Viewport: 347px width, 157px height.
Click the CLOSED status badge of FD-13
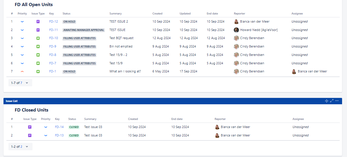coord(74,135)
